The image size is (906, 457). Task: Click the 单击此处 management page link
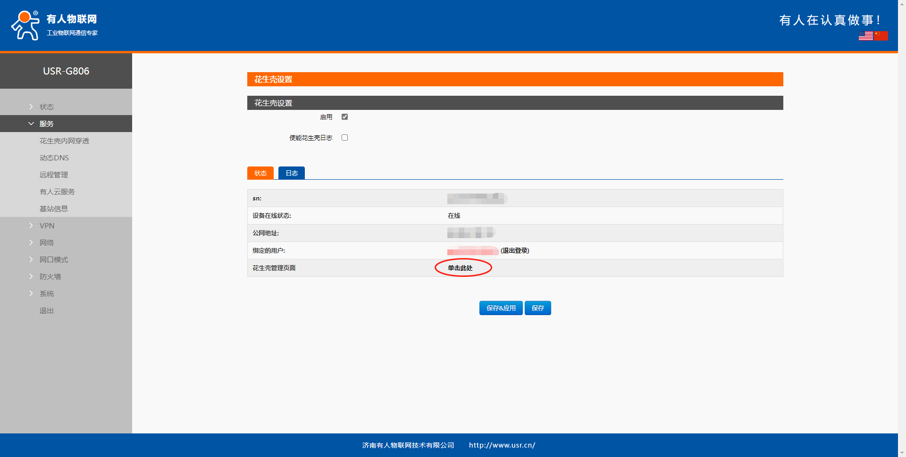pyautogui.click(x=460, y=268)
